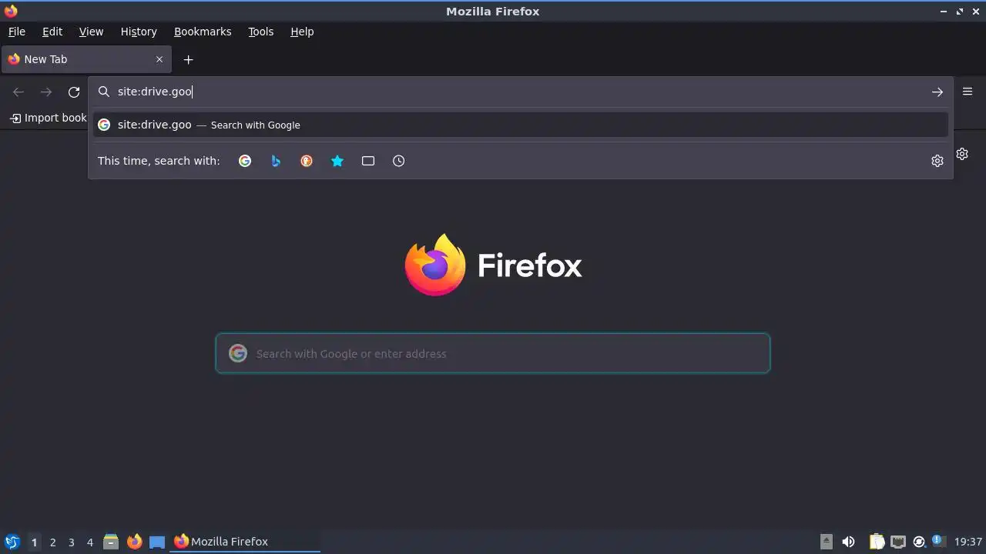This screenshot has width=986, height=554.
Task: Open the Firefox hamburger menu
Action: [x=968, y=92]
